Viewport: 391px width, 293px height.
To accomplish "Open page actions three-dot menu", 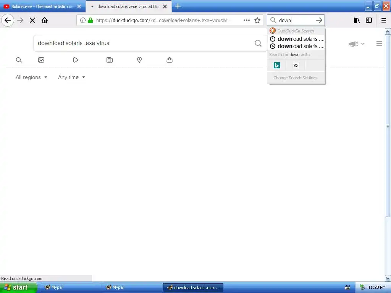I will [x=247, y=20].
